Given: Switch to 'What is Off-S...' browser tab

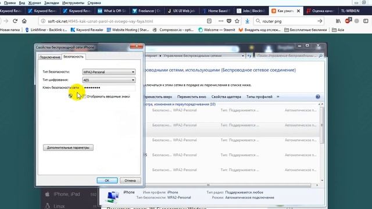Looking at the screenshot, I should click(112, 11).
